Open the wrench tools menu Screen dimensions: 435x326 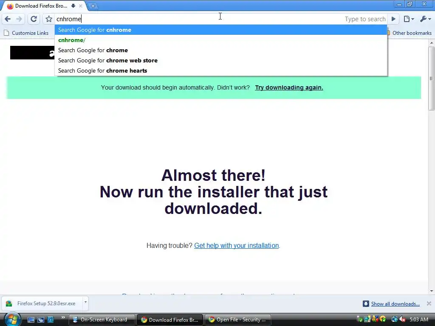click(x=425, y=19)
